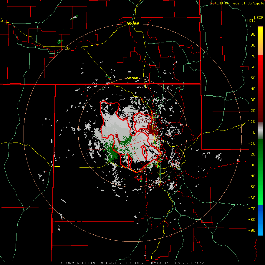Image resolution: width=265 pixels, height=265 pixels.
Task: Click the 90 value on velocity scale
Action: pos(253,34)
